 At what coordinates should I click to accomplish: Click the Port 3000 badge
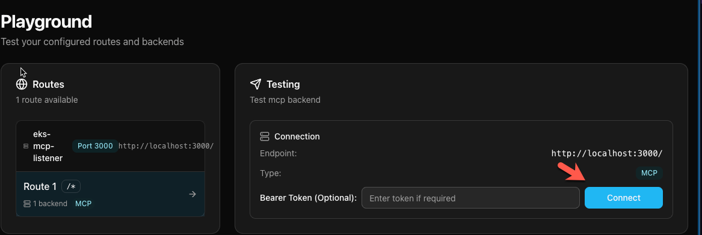[95, 146]
